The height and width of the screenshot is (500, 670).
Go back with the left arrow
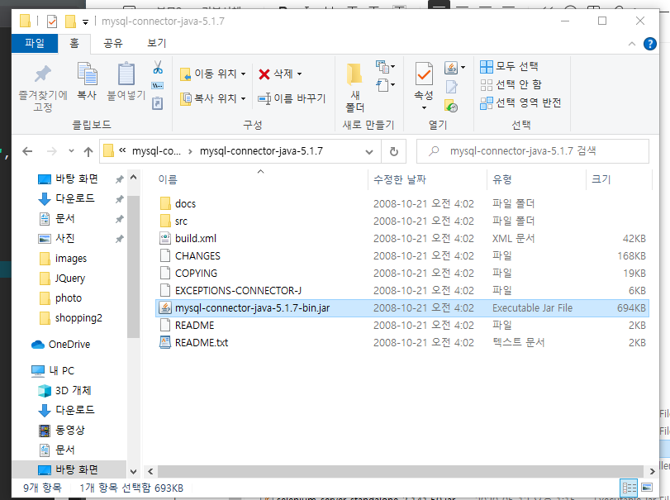coord(27,151)
